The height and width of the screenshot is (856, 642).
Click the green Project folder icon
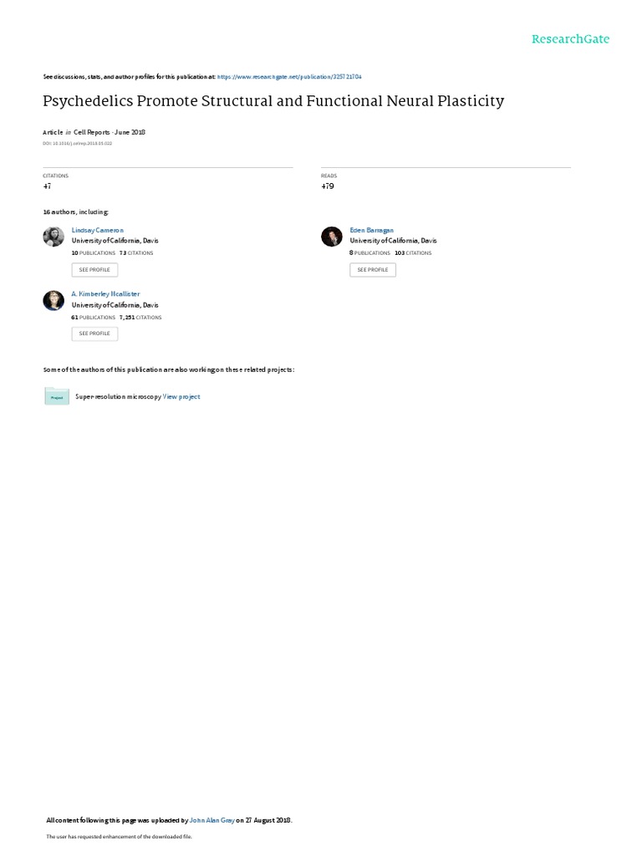point(57,396)
